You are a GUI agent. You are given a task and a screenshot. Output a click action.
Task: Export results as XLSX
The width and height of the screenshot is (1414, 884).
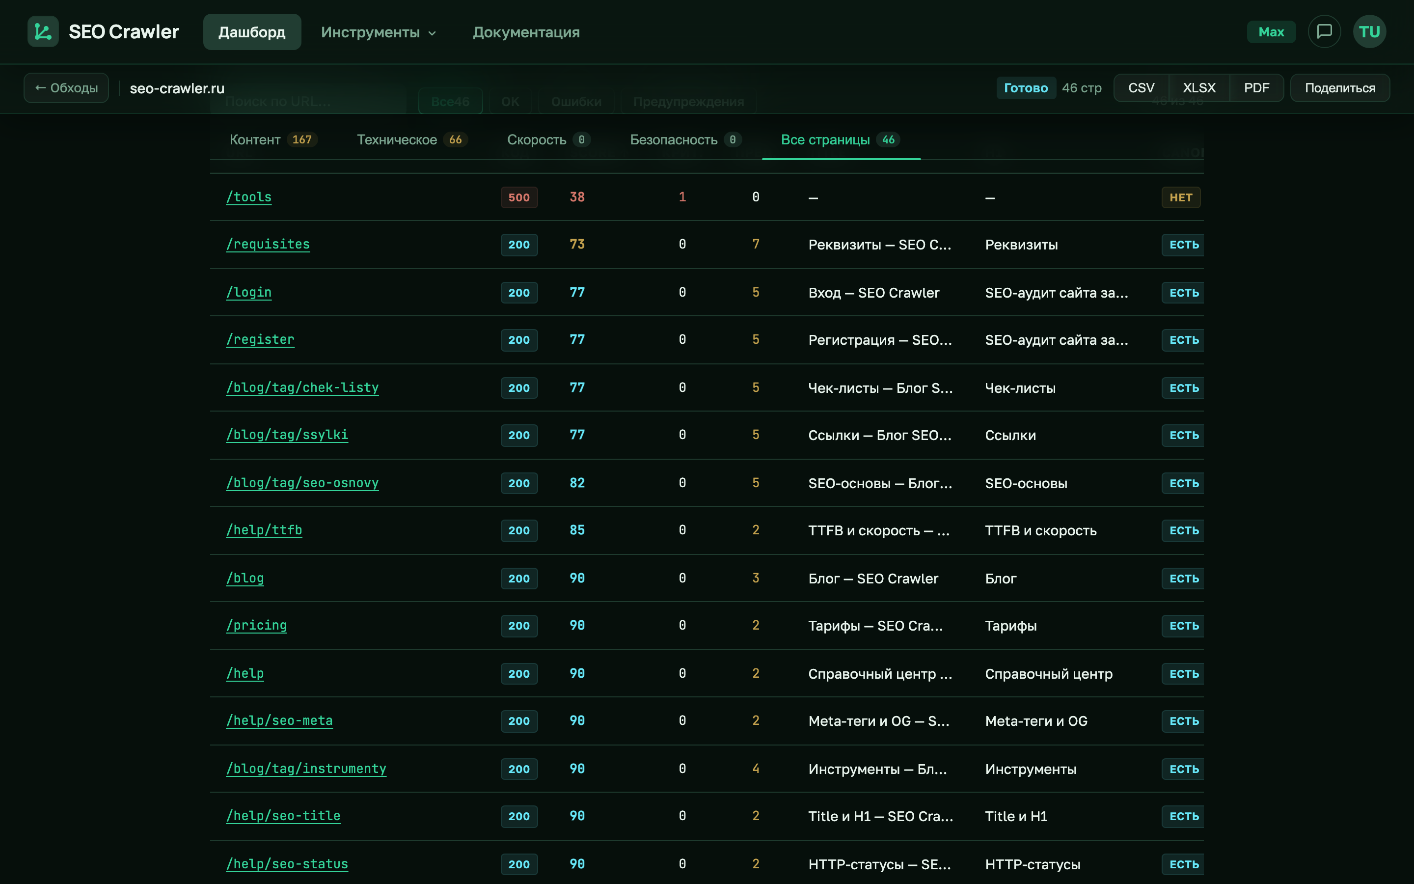click(1199, 88)
